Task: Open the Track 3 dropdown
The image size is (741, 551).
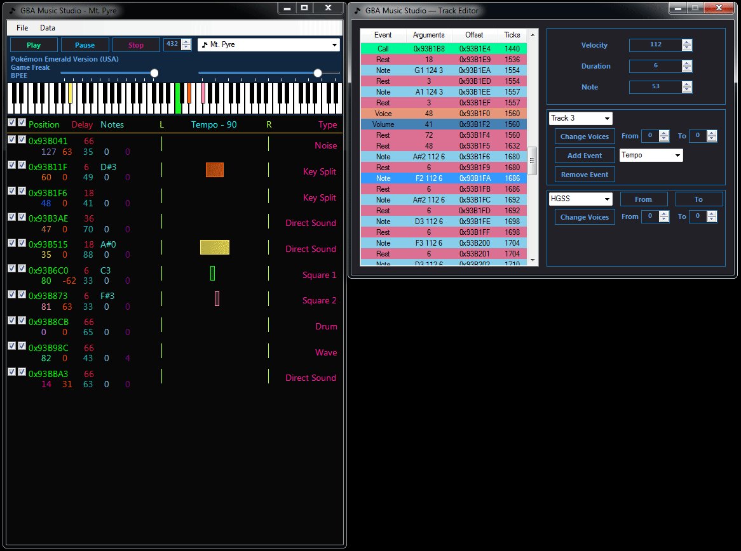Action: (581, 118)
